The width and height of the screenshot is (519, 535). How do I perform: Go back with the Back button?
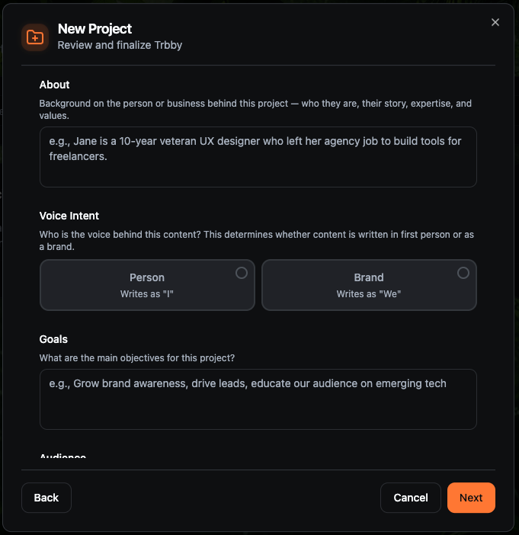[x=46, y=498]
